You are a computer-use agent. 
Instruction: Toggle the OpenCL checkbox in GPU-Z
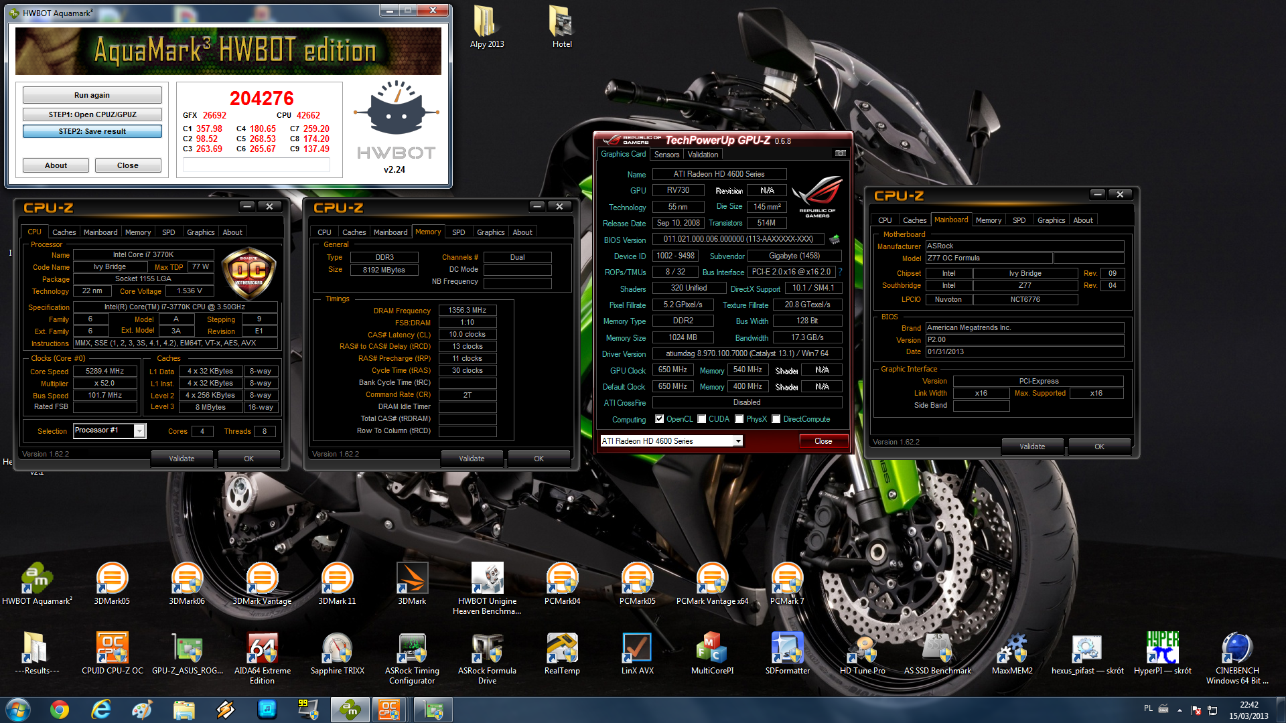pos(660,419)
